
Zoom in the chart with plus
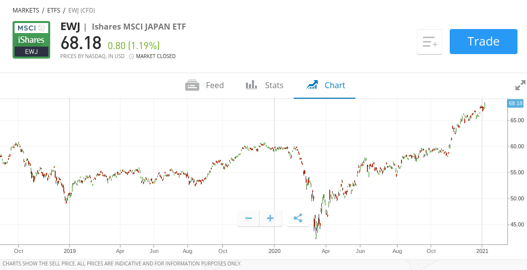[270, 219]
